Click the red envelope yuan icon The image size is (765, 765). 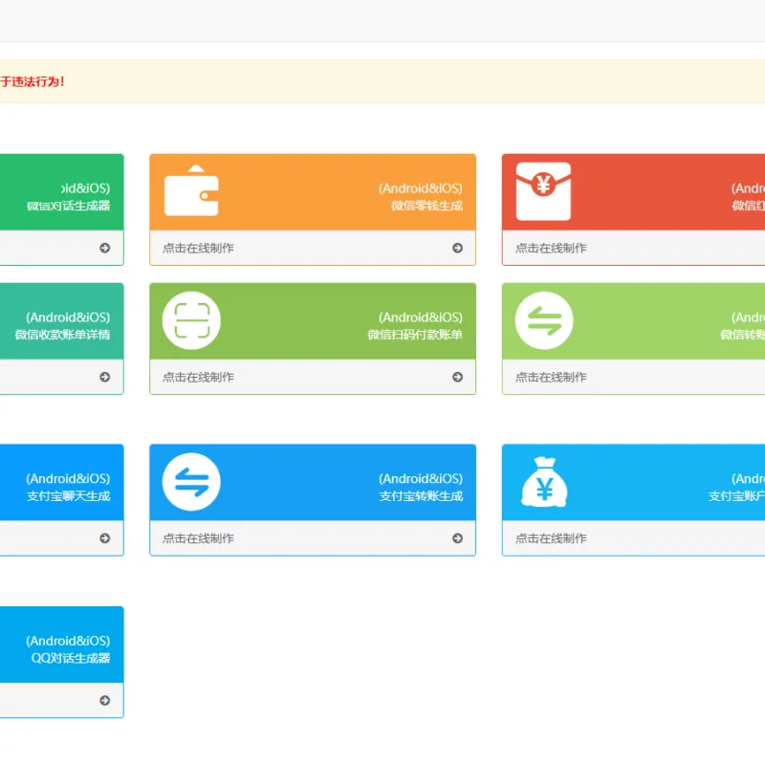[x=543, y=191]
